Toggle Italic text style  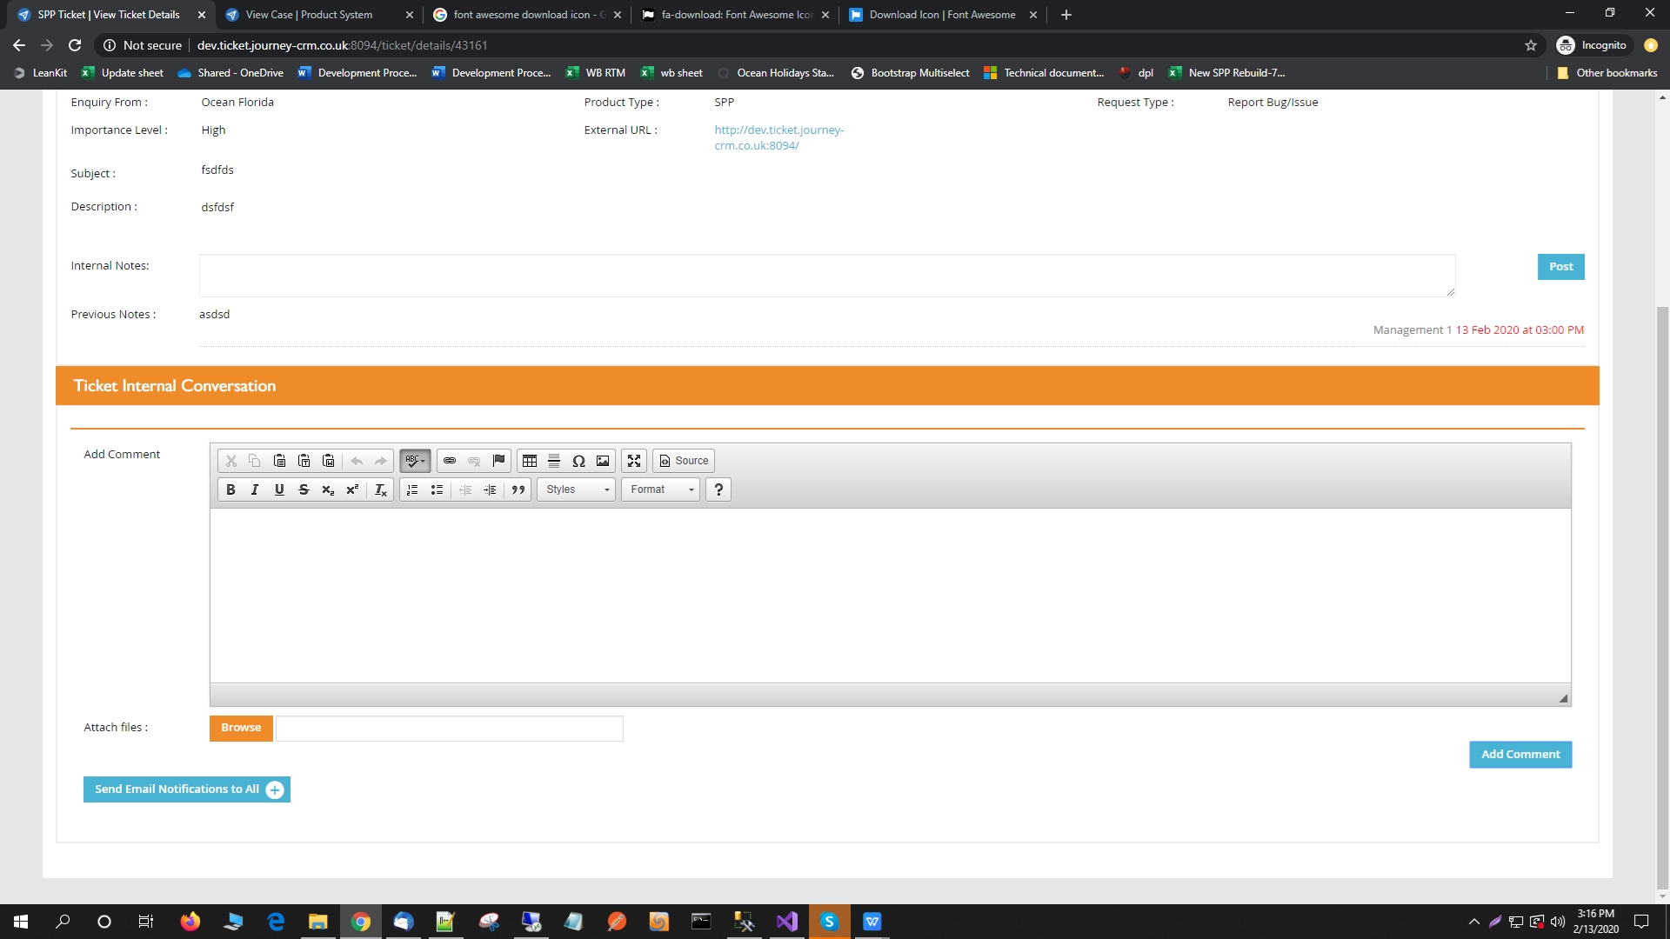point(255,489)
